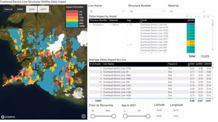This screenshot has height=122, width=218.
Task: Click the map info icon
Action: [x=83, y=116]
